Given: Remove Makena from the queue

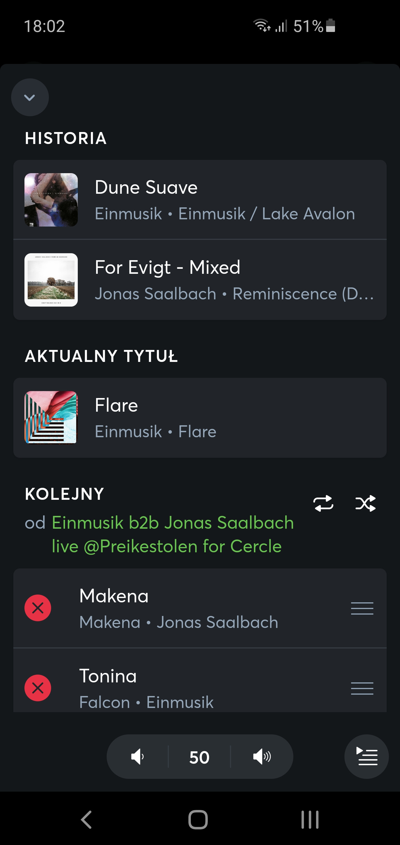Looking at the screenshot, I should pyautogui.click(x=38, y=608).
